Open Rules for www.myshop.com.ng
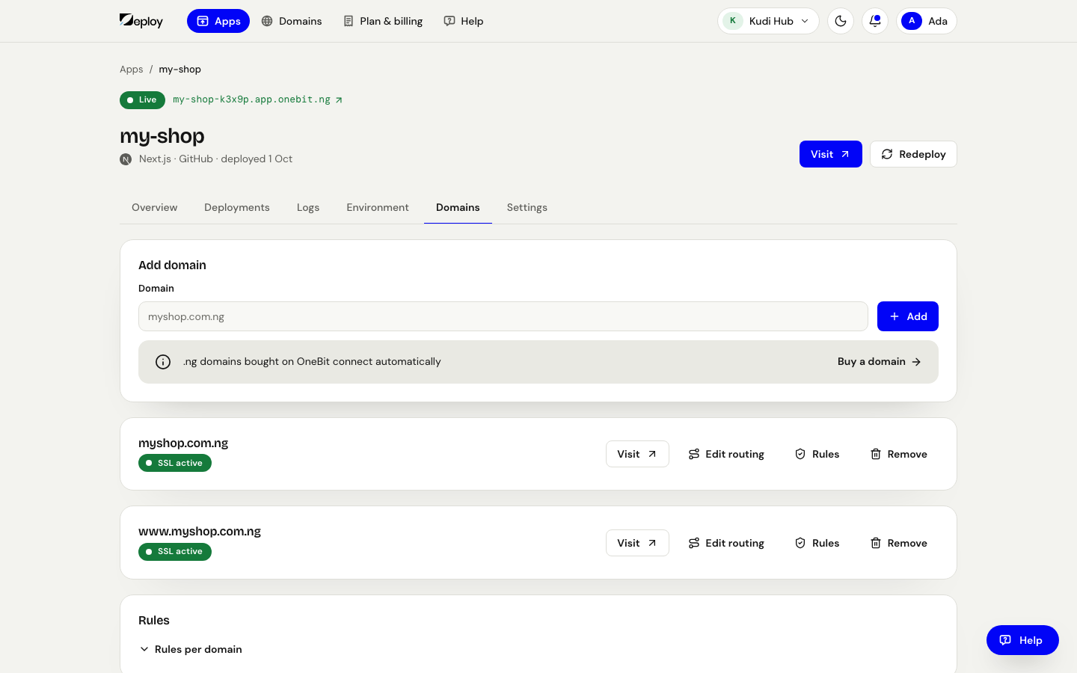This screenshot has height=673, width=1077. pos(817,543)
